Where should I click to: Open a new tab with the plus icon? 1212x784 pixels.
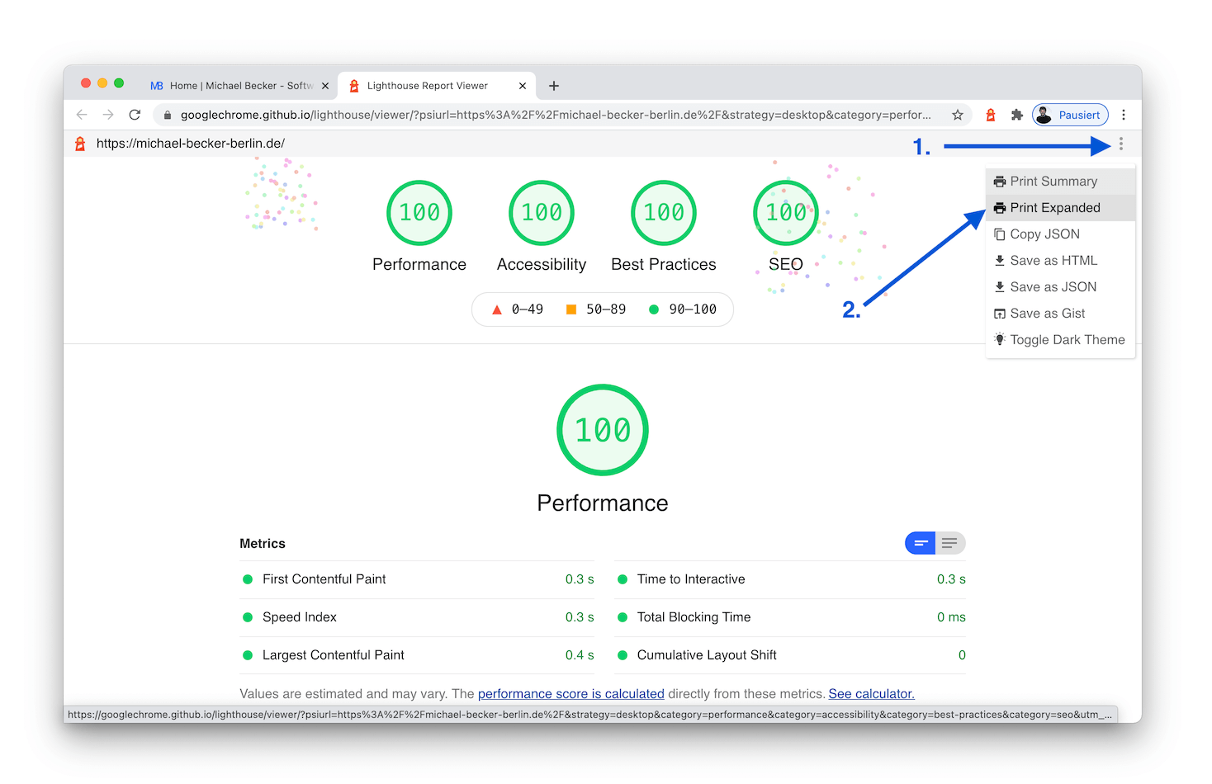[x=554, y=86]
